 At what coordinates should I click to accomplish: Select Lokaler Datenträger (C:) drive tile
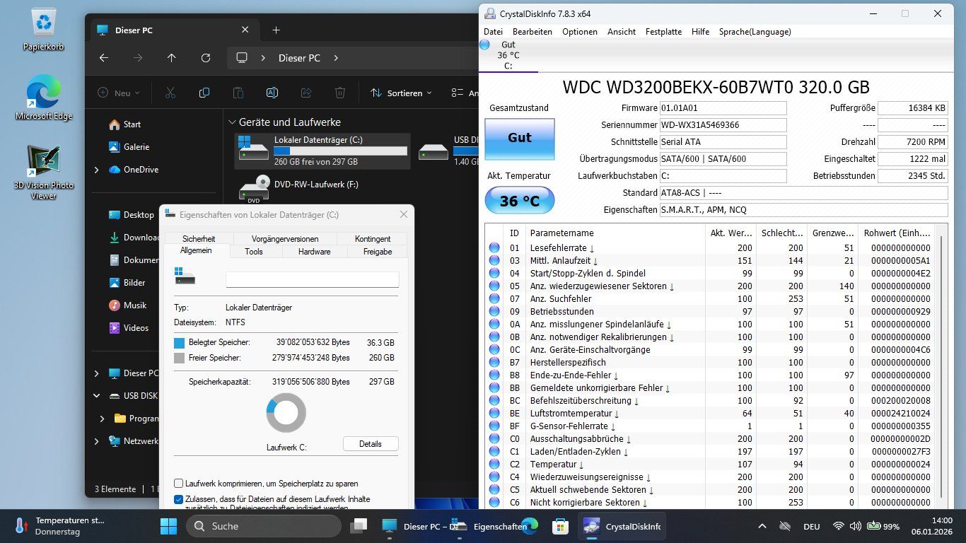(322, 151)
